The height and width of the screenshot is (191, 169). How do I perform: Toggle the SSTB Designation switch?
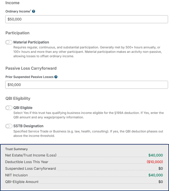coord(9,126)
